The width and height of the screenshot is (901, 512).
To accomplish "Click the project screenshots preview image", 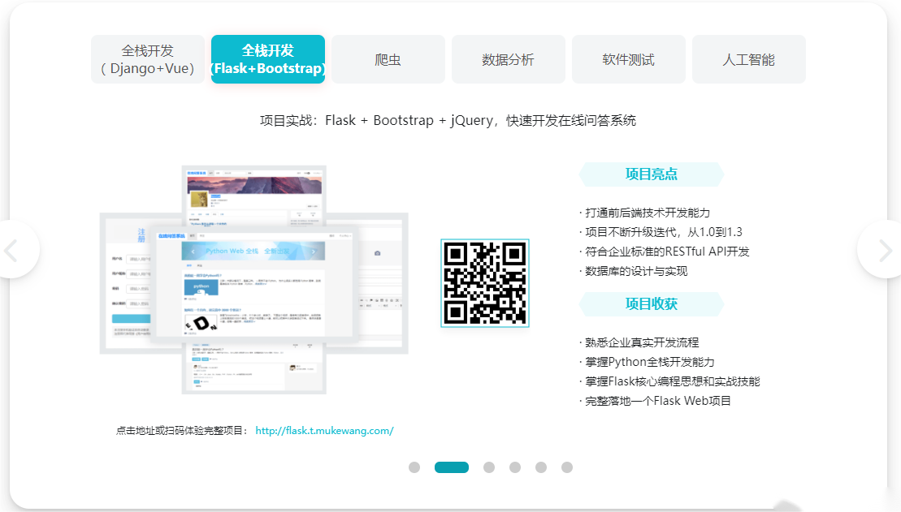I will click(x=254, y=280).
